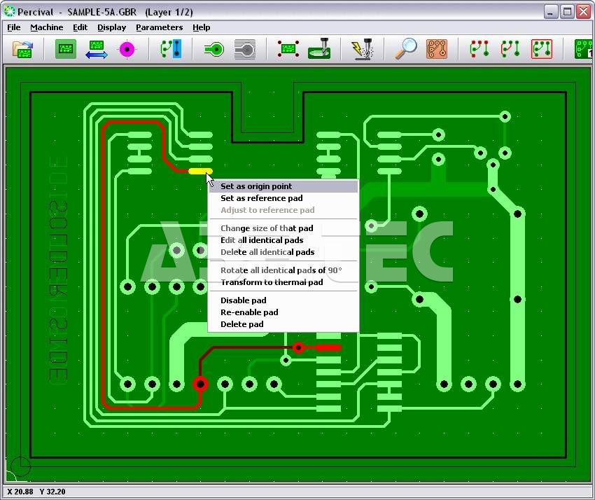Image resolution: width=595 pixels, height=500 pixels.
Task: Choose Transform to thermal pad
Action: pos(283,282)
